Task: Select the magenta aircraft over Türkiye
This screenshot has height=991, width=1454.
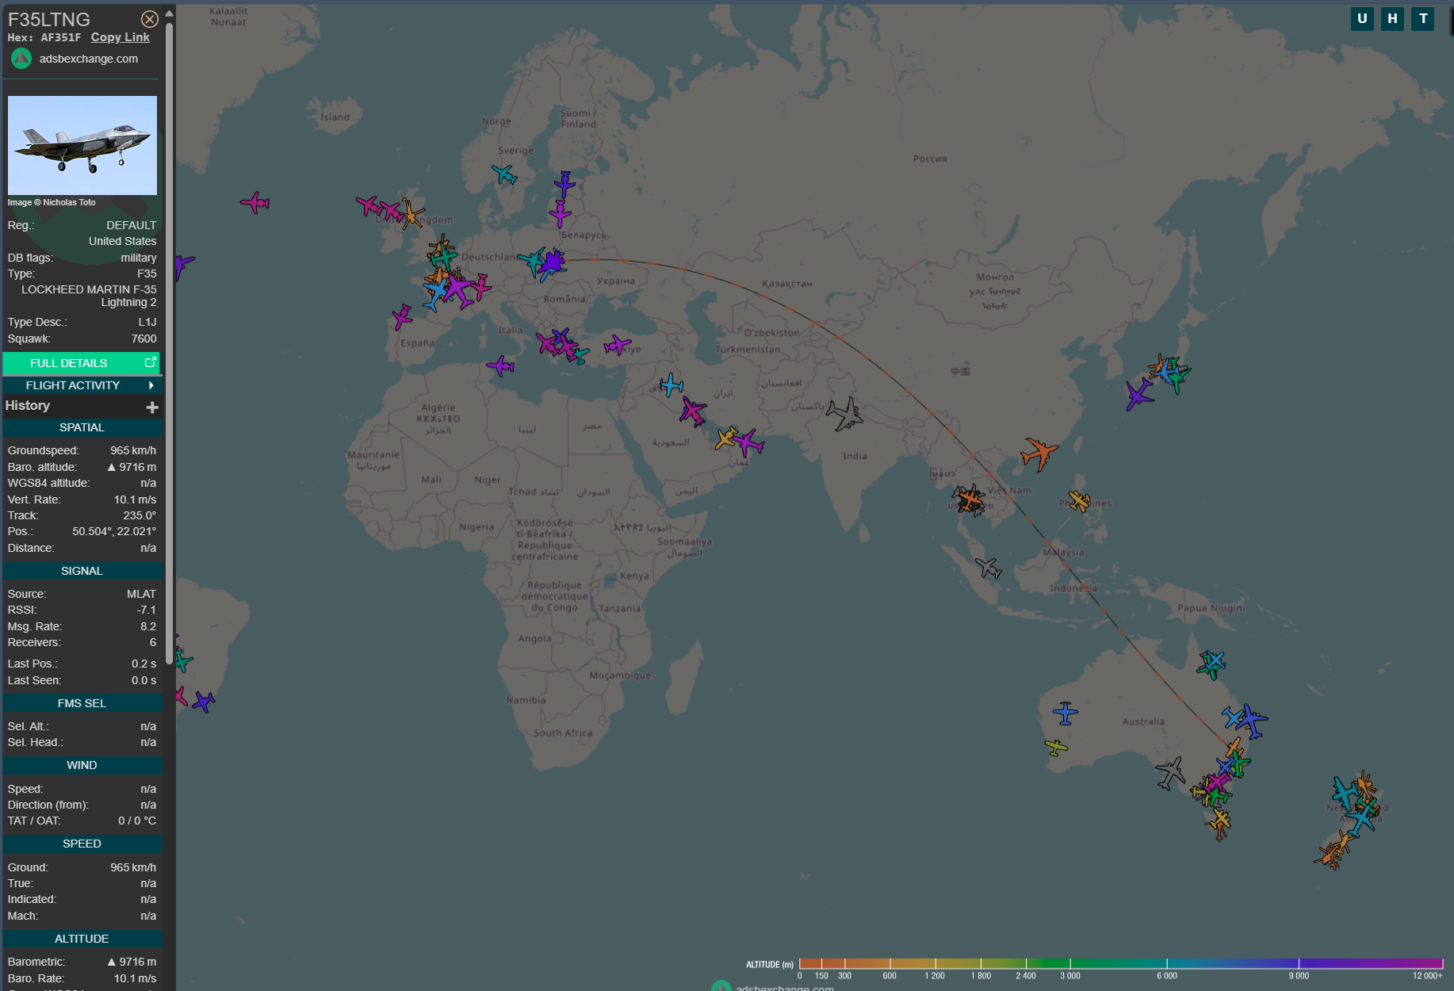Action: [x=617, y=345]
